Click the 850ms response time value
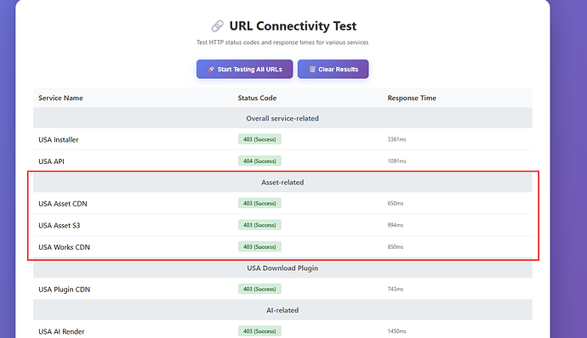Screen dimensions: 587x338 (x=396, y=247)
